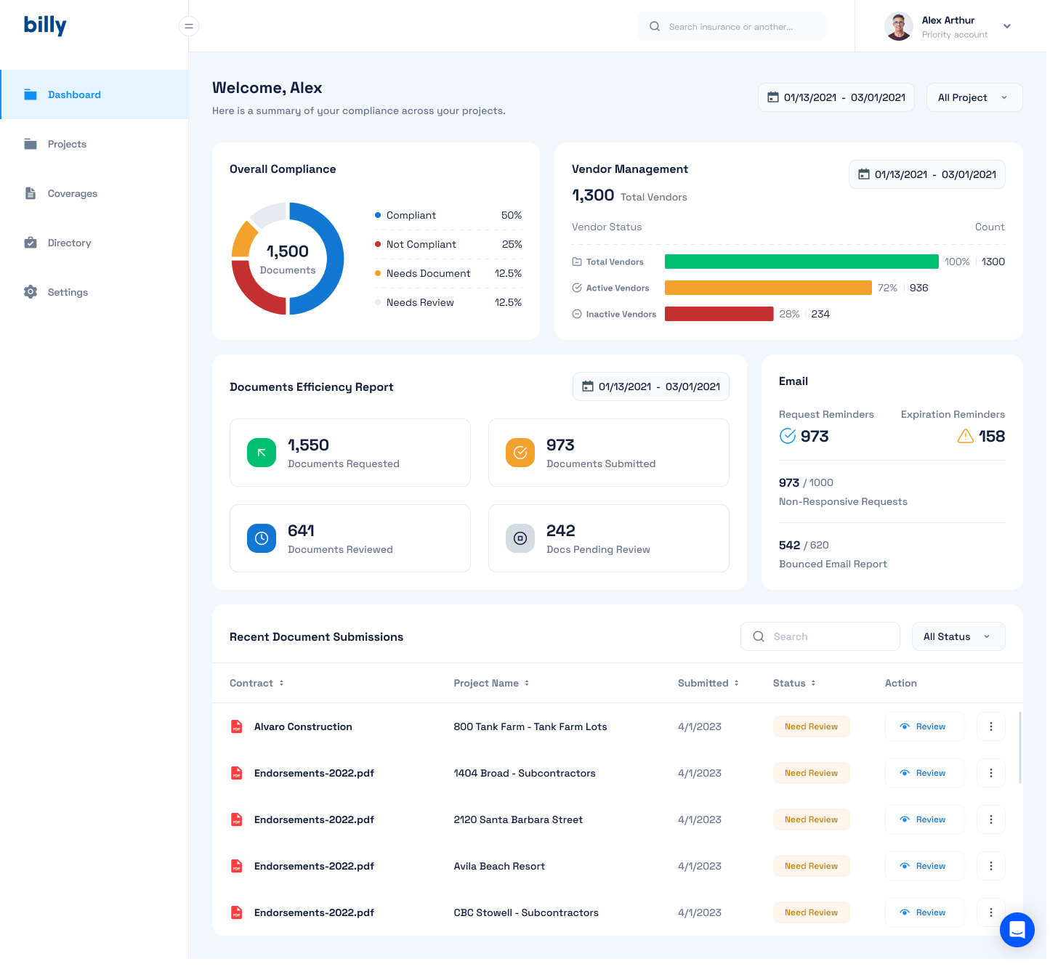Click Review button for 1404 Broad - Subcontractors
The height and width of the screenshot is (972, 1058).
coord(924,773)
